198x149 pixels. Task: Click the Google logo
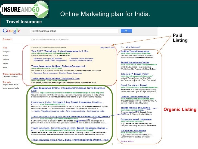[x=11, y=31]
